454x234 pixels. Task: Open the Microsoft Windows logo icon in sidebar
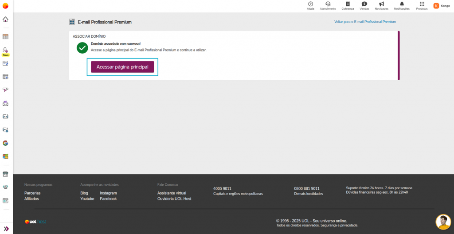pos(5,156)
